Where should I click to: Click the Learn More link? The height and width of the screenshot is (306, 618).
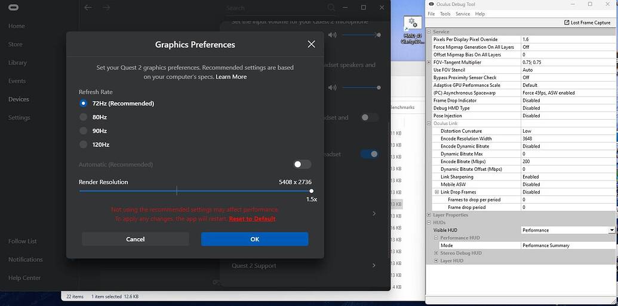231,77
